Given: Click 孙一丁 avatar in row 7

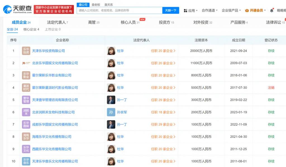Looking at the screenshot, I should coord(111,124).
